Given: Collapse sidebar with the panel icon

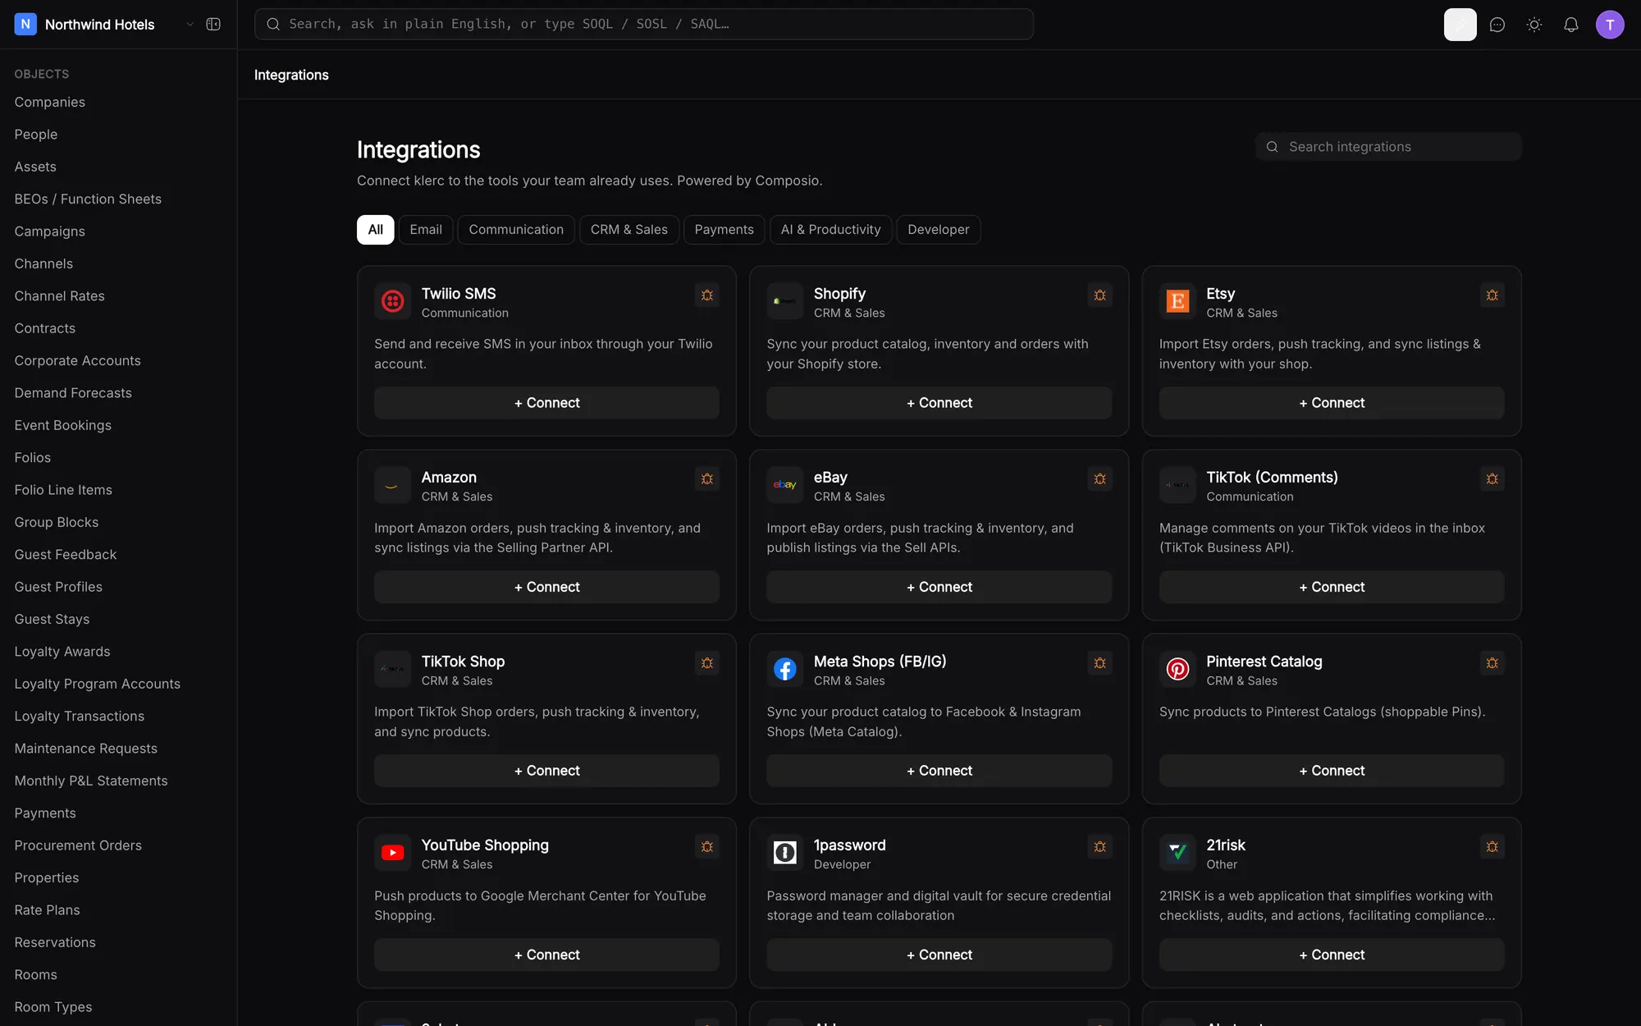Looking at the screenshot, I should coord(213,25).
